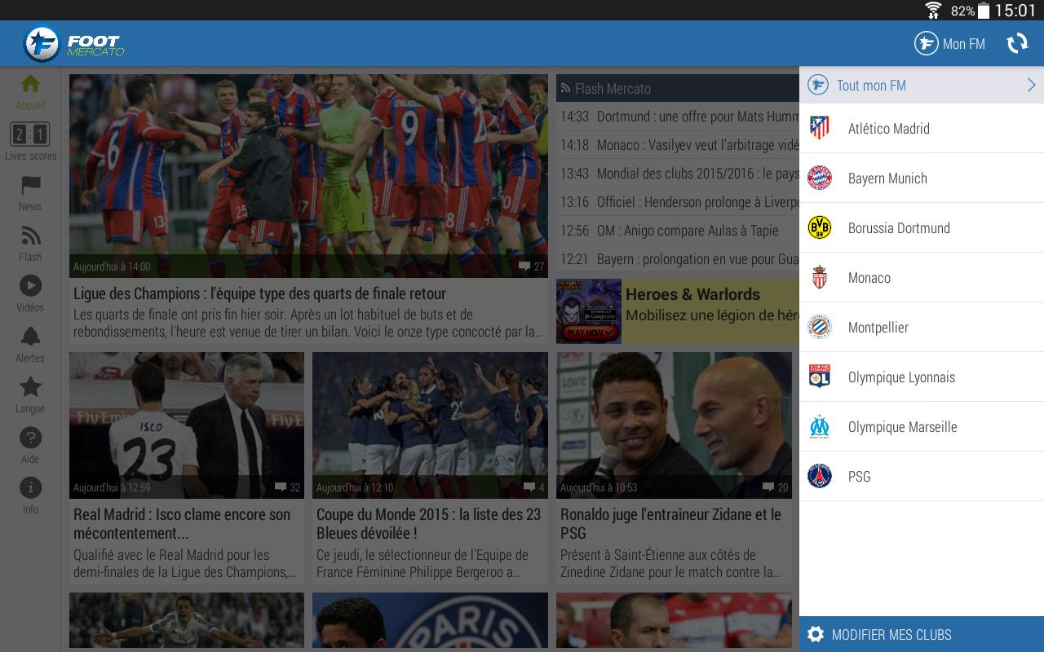This screenshot has height=652, width=1044.
Task: Open the Mon FM panel button
Action: coord(949,43)
